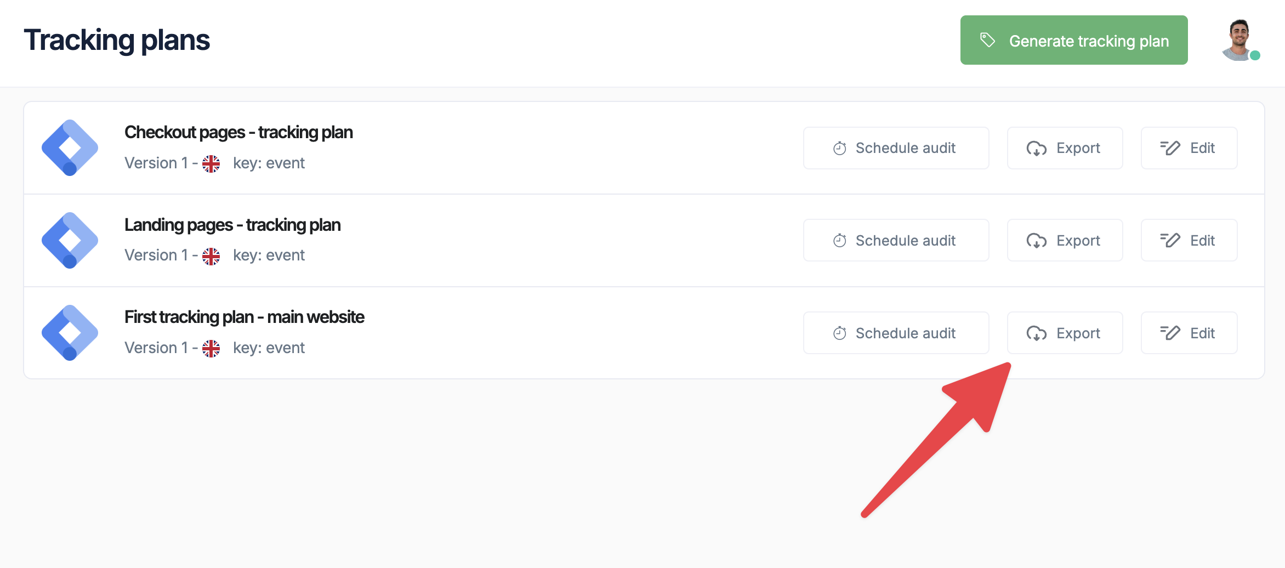This screenshot has width=1285, height=568.
Task: Click the UK flag next to Landing pages version
Action: click(x=211, y=255)
